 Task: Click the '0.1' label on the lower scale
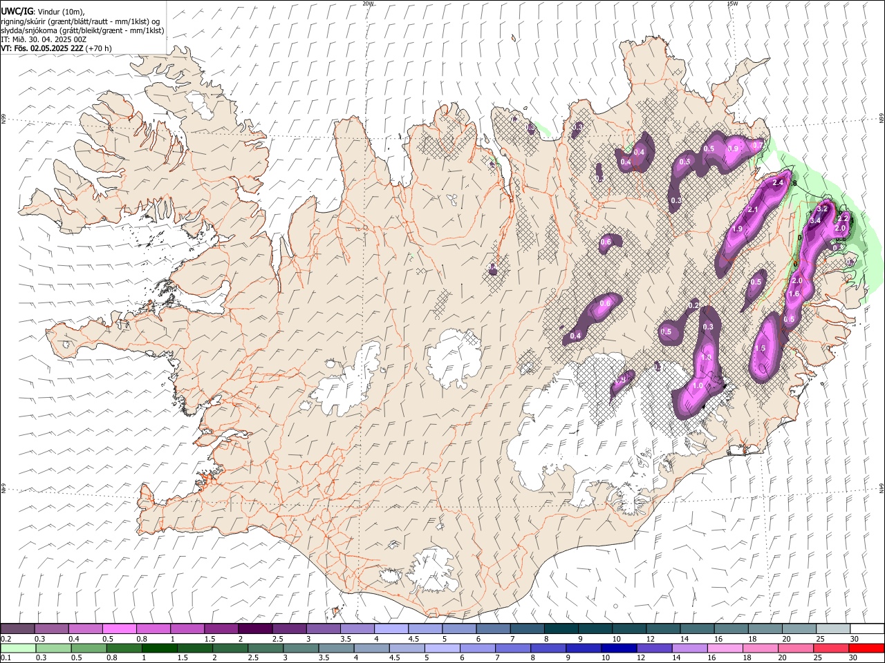pos(6,657)
